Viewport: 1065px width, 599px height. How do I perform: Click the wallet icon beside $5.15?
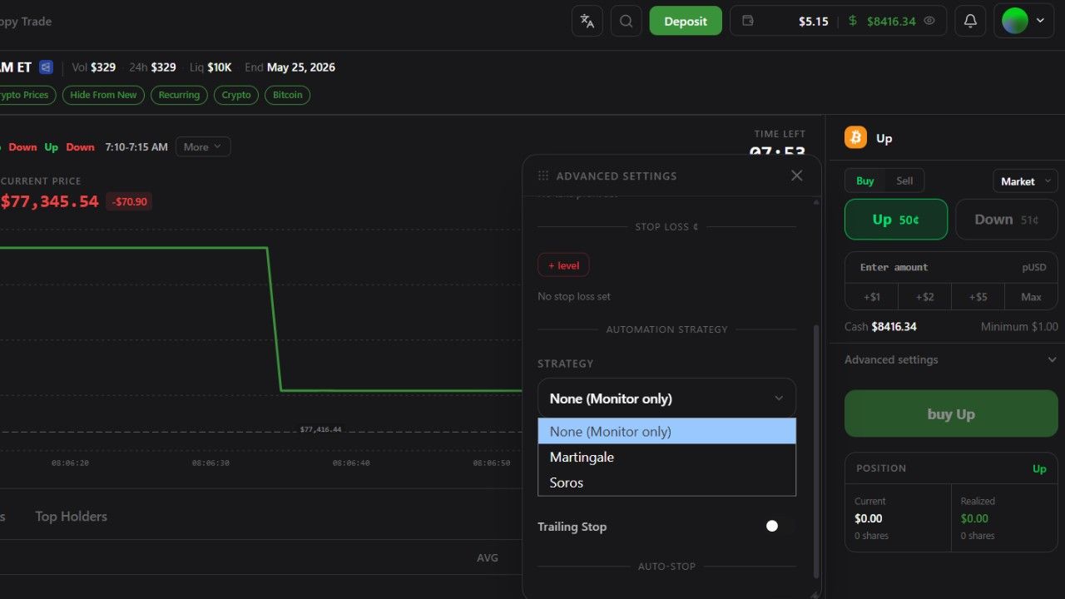pos(747,21)
